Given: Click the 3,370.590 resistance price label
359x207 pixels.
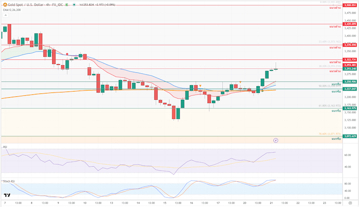Looking at the screenshot, I should [x=349, y=45].
